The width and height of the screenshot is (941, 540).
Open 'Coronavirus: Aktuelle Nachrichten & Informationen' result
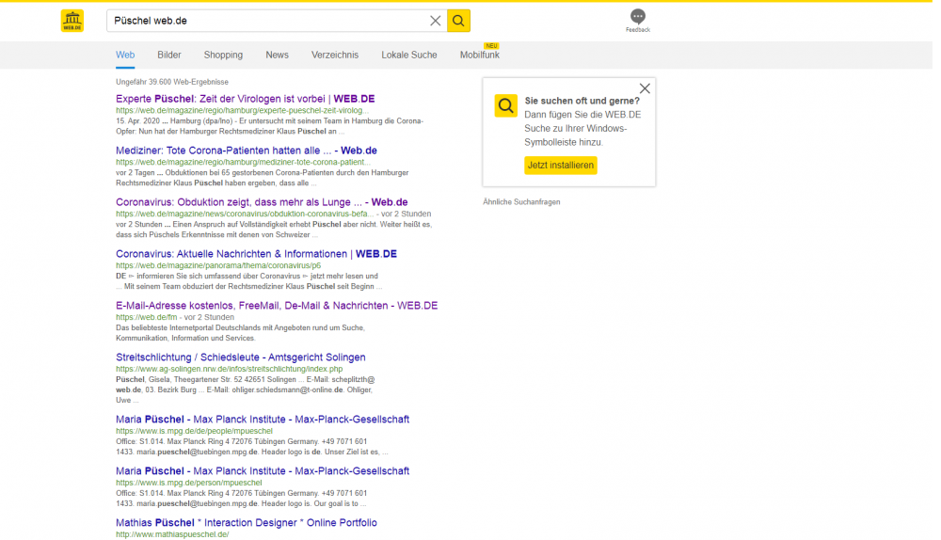[256, 254]
